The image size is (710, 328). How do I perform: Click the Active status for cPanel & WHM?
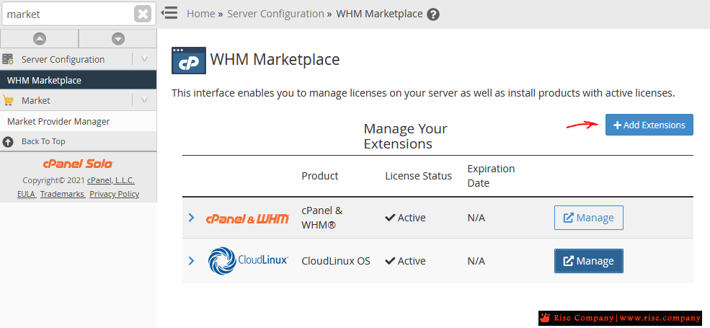(x=405, y=218)
